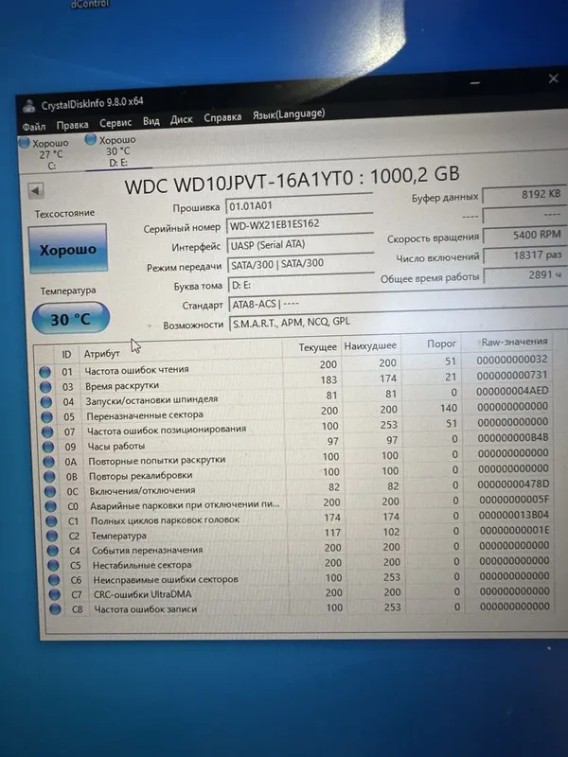Click the Хорошо health status button
This screenshot has height=757, width=568.
pos(67,250)
